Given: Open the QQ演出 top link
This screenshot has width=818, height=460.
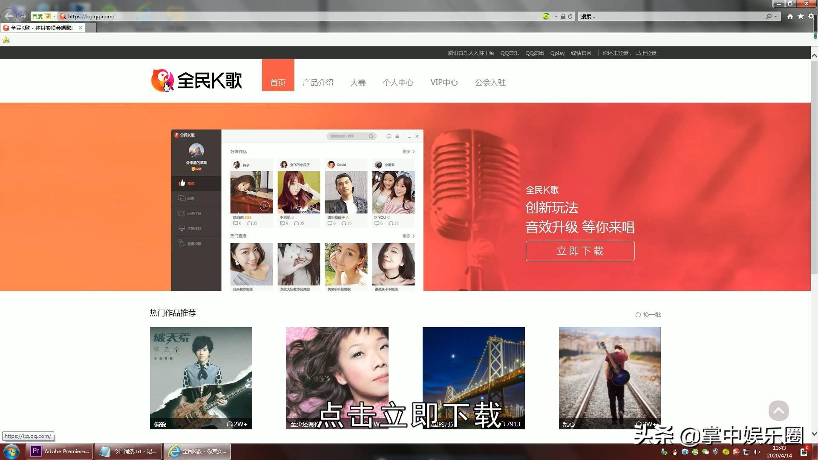Looking at the screenshot, I should click(x=535, y=53).
